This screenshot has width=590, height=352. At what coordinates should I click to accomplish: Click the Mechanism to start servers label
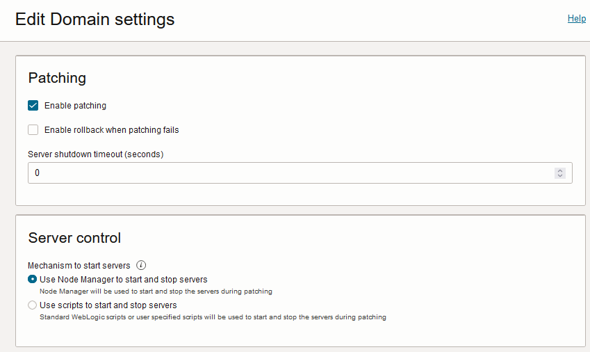pyautogui.click(x=79, y=265)
